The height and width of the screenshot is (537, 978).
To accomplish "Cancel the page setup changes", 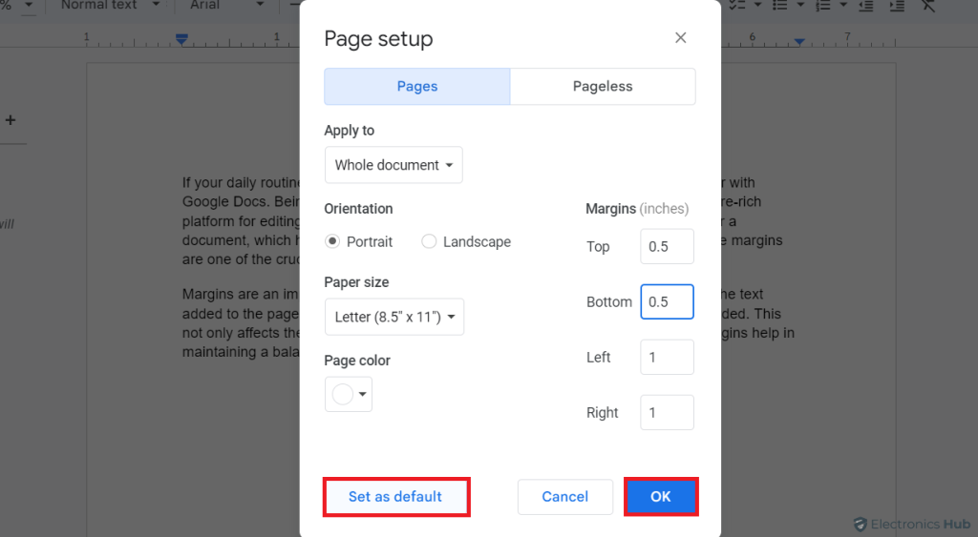I will 564,497.
